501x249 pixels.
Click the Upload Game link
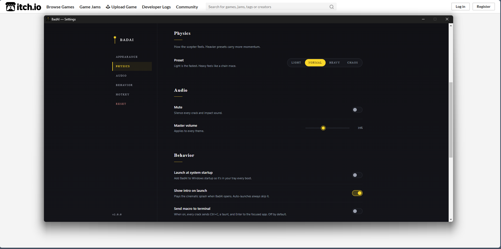pos(121,7)
